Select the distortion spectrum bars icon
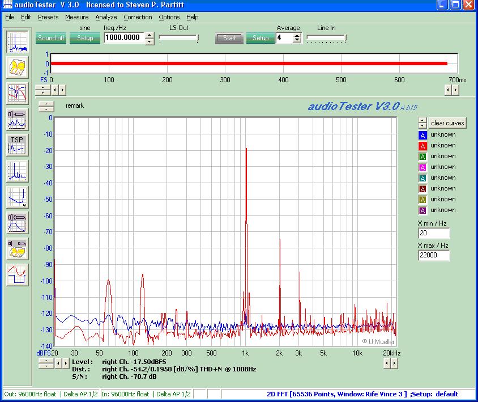478x402 pixels. click(18, 171)
